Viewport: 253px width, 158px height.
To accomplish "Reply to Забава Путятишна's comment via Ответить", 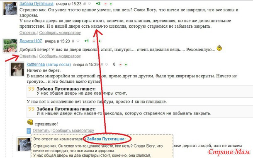I will [28, 33].
